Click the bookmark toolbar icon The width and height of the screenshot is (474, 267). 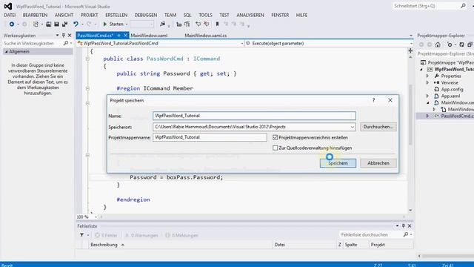(217, 24)
